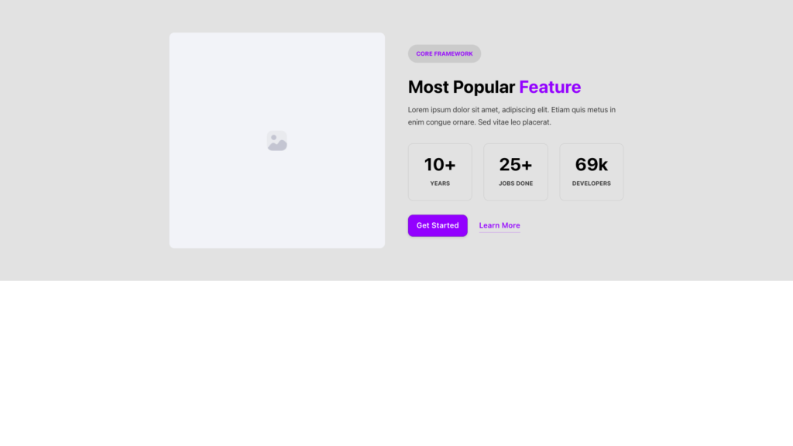
Task: Click the top-left corner of the image card
Action: 173,36
